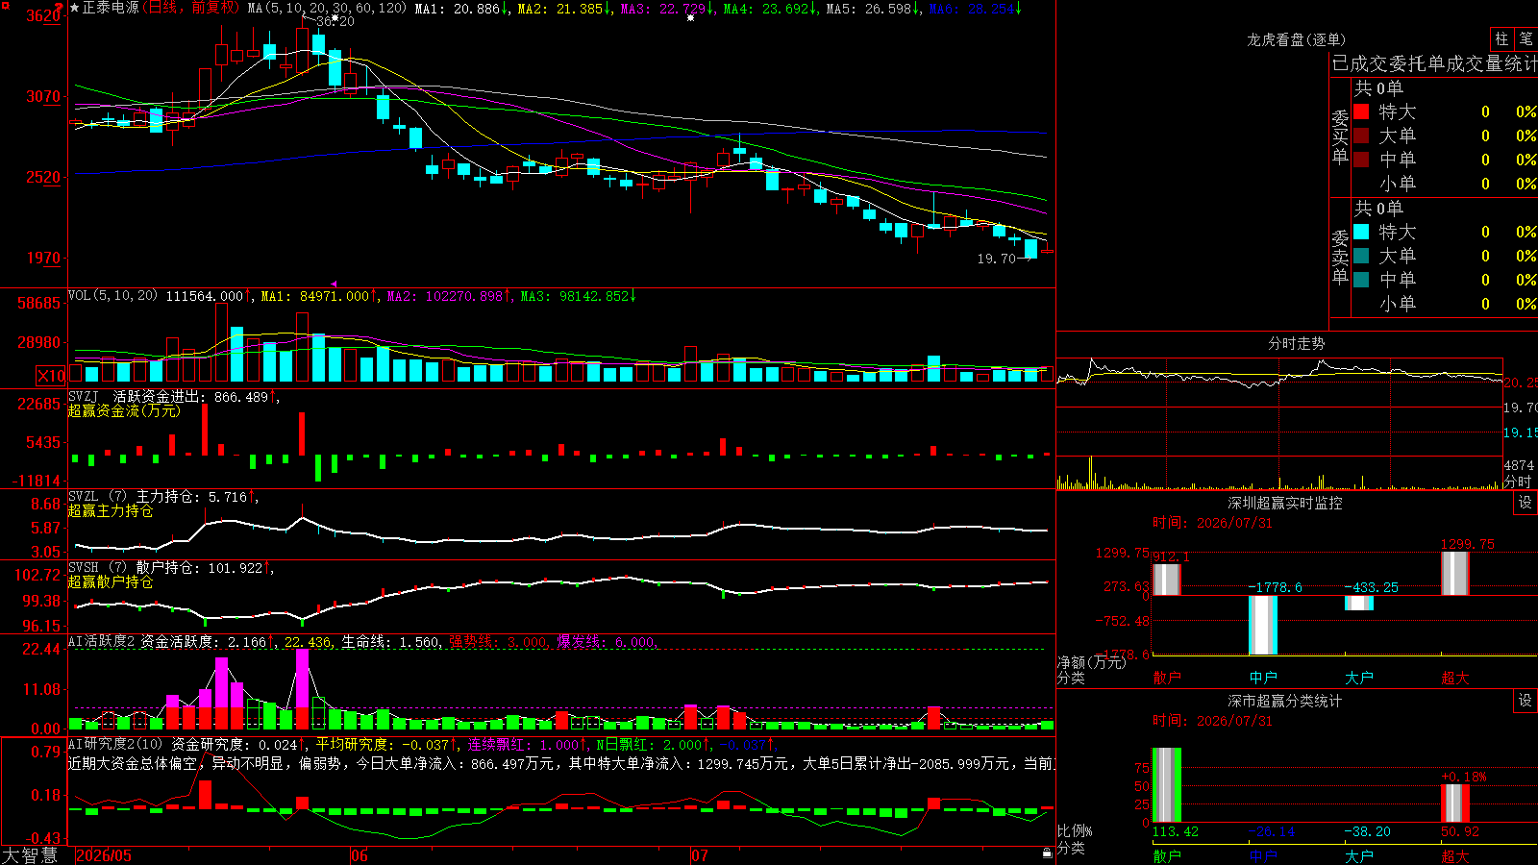
Task: Click the 113.42 散户 bar in 深市超赢分类统计
Action: 1167,785
